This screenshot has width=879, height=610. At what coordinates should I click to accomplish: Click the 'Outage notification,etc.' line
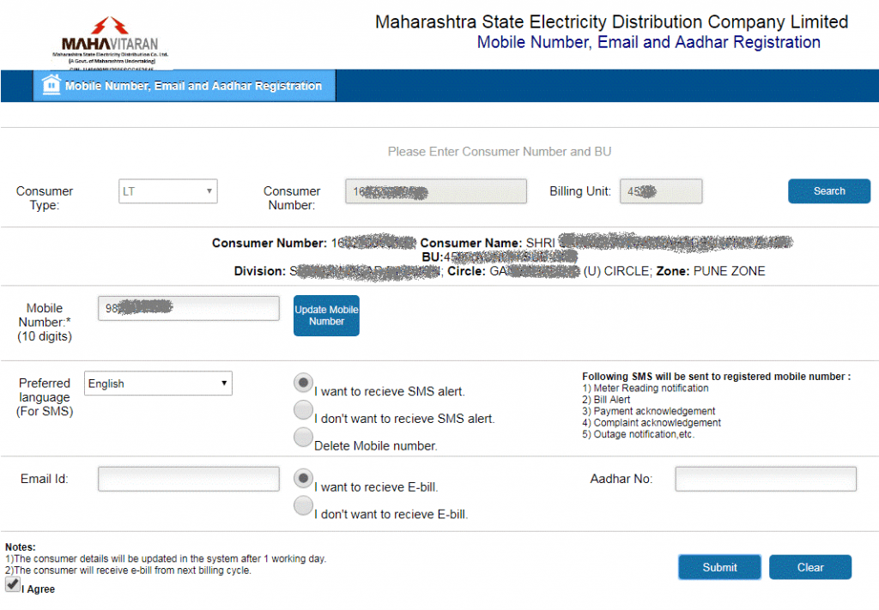click(638, 434)
